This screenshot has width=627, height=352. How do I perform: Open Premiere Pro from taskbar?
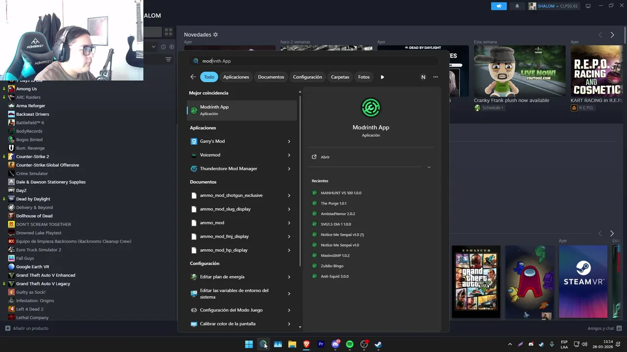(x=321, y=344)
